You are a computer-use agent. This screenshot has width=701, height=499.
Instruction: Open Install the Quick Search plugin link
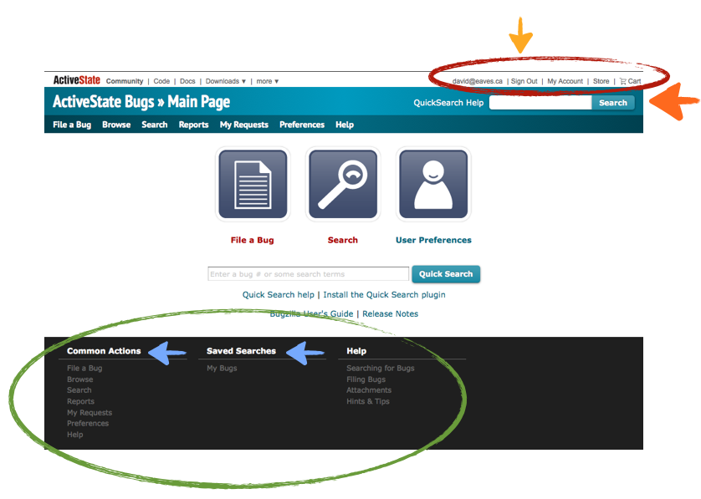click(x=384, y=295)
